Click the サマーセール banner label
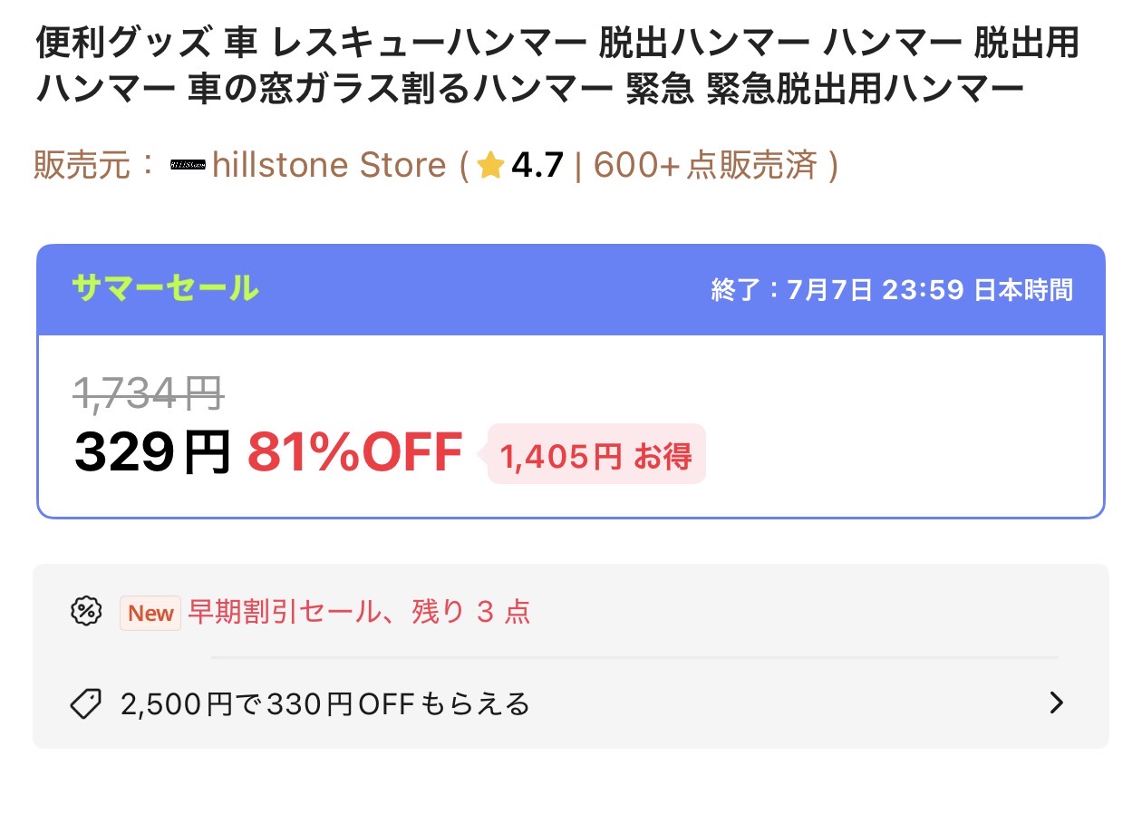The height and width of the screenshot is (814, 1142). [165, 289]
